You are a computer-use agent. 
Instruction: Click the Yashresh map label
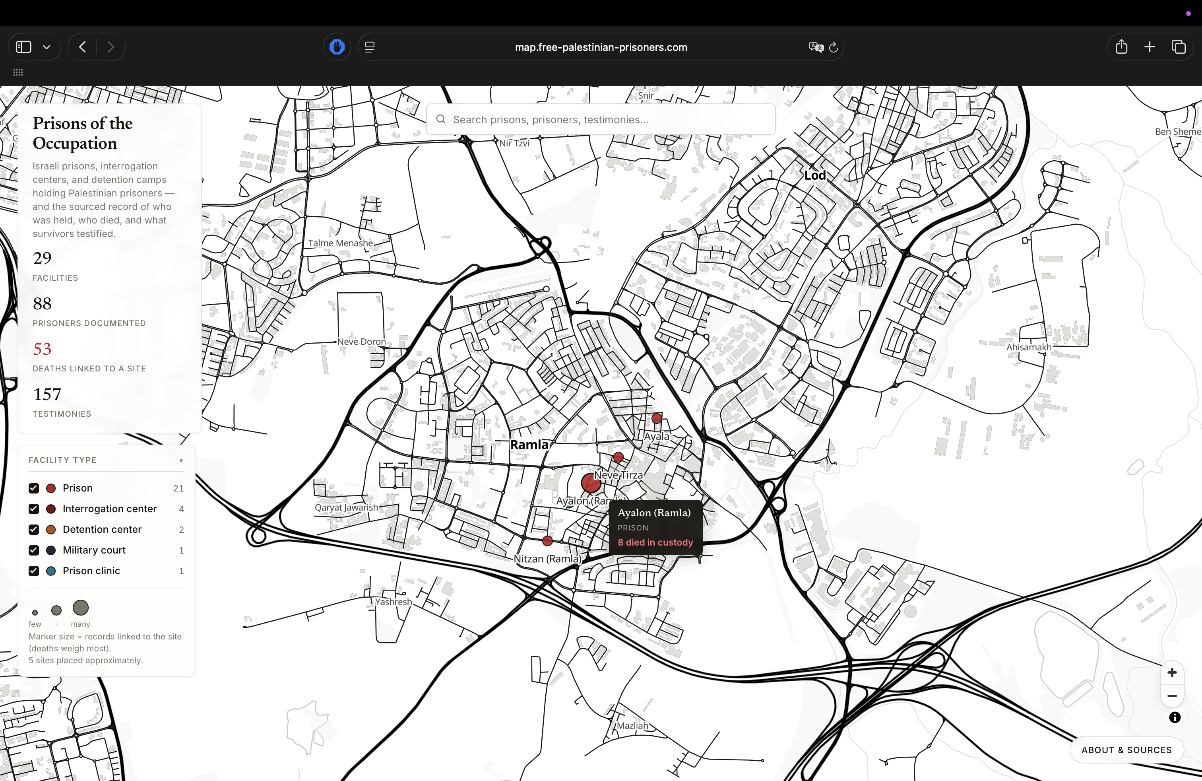pos(393,602)
